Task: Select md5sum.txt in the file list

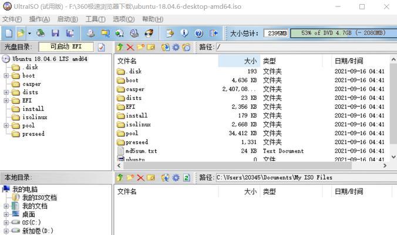Action: click(x=142, y=151)
